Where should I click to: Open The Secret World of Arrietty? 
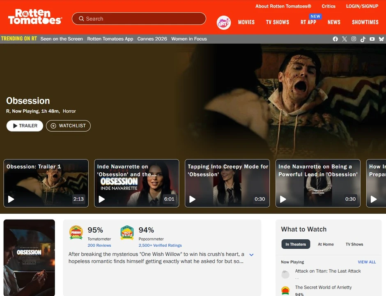coord(323,287)
